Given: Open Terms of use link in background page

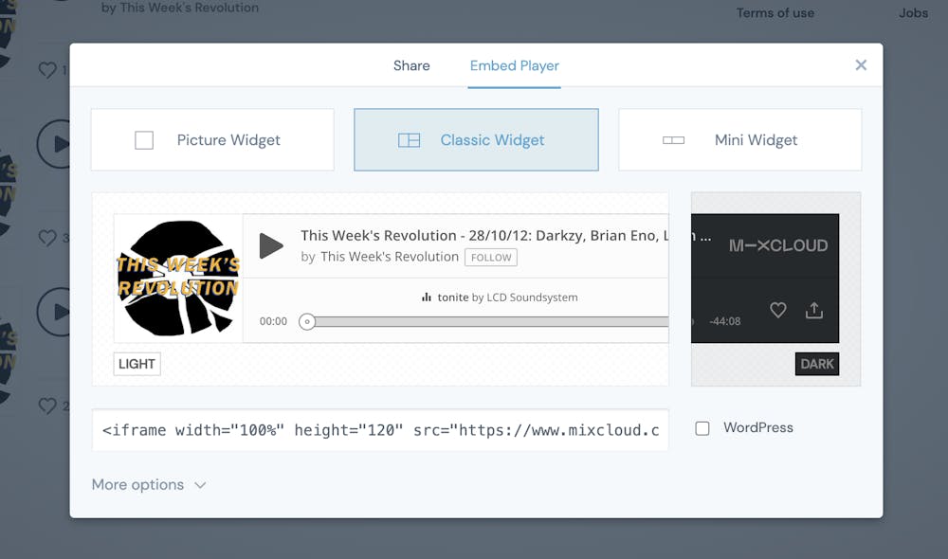Looking at the screenshot, I should pyautogui.click(x=775, y=12).
